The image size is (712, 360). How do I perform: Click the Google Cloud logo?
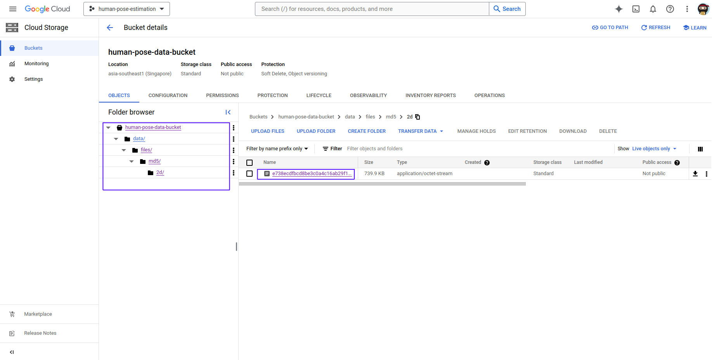47,9
